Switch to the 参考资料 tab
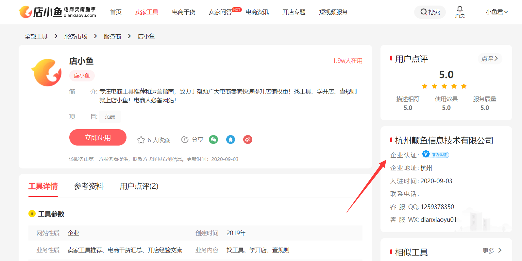The image size is (522, 261). pyautogui.click(x=89, y=186)
